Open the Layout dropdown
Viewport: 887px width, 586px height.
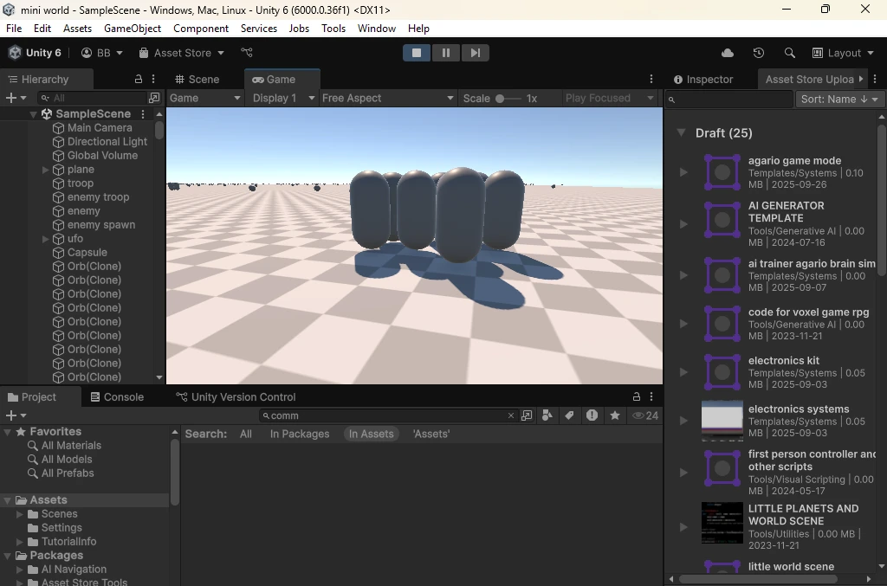tap(843, 53)
